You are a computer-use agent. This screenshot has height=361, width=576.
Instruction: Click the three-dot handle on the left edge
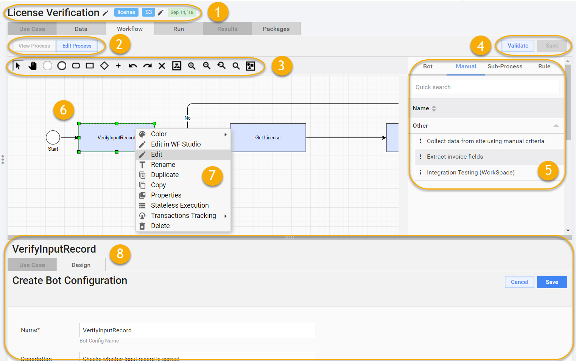pyautogui.click(x=3, y=159)
